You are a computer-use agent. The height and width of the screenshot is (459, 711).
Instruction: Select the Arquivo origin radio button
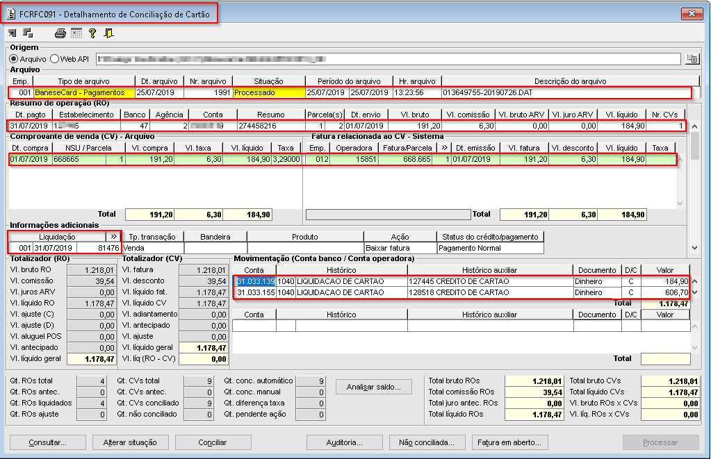pyautogui.click(x=14, y=59)
